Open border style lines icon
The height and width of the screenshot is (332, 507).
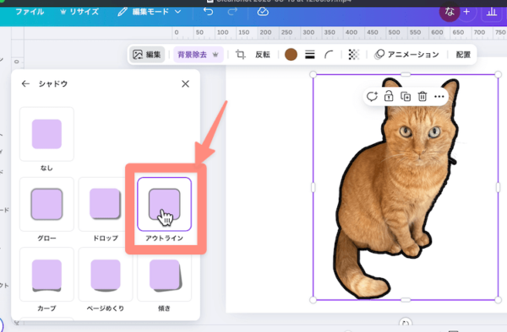pyautogui.click(x=310, y=55)
